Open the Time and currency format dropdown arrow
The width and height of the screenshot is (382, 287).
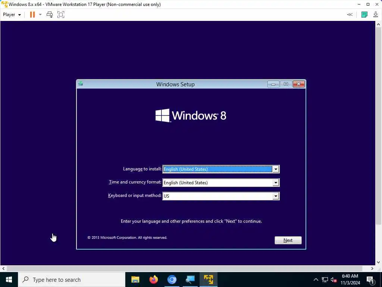276,182
